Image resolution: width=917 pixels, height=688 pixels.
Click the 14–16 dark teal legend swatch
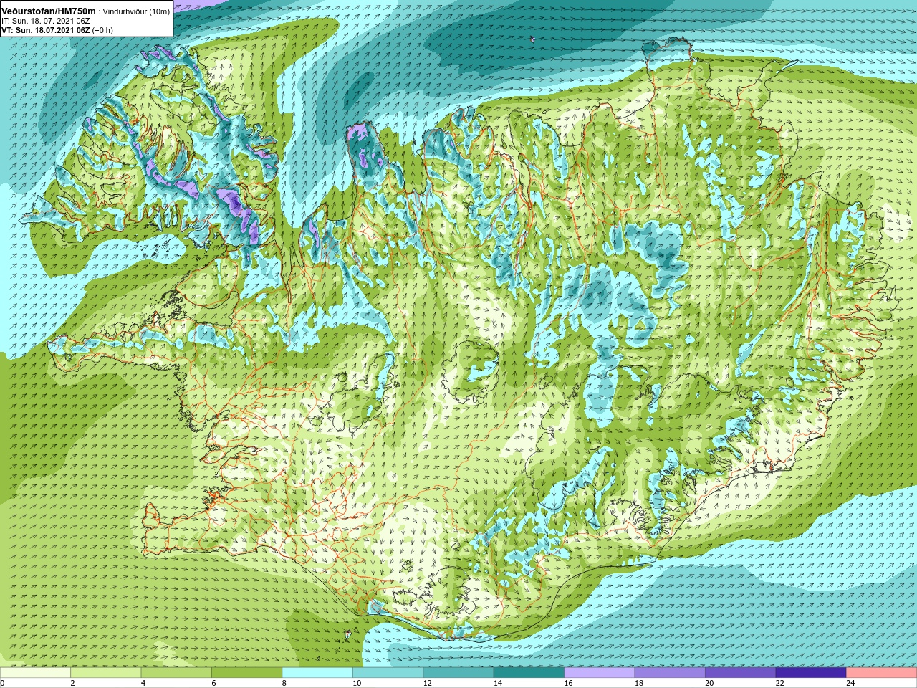tap(529, 673)
